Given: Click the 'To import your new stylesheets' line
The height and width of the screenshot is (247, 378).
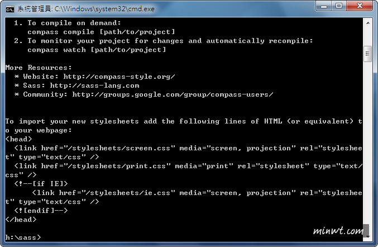Looking at the screenshot, I should pos(184,126).
